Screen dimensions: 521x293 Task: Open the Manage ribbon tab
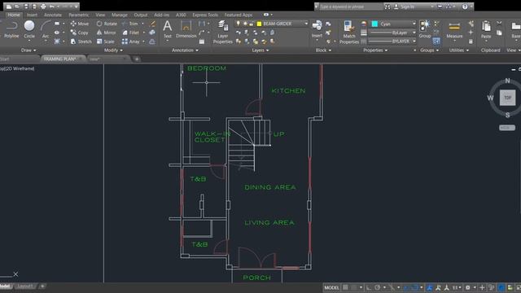pyautogui.click(x=120, y=15)
